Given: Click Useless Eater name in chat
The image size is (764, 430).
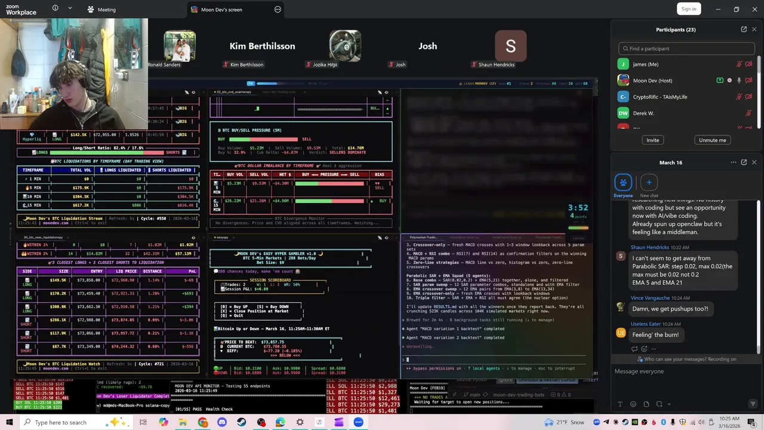Looking at the screenshot, I should pos(646,324).
